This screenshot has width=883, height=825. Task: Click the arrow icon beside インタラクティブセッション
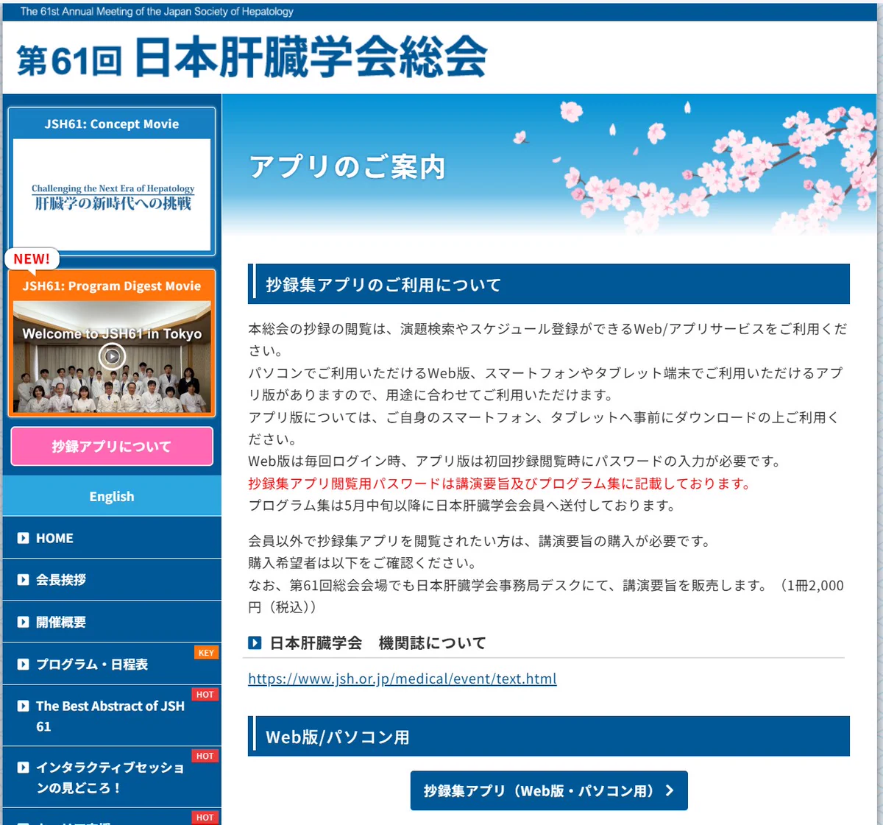(24, 767)
